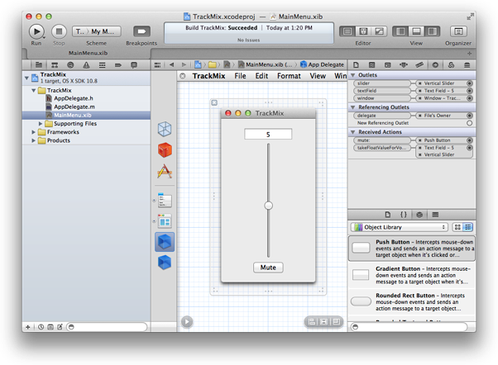Image resolution: width=498 pixels, height=365 pixels.
Task: Select the File's Owner cube in the dock
Action: [165, 130]
